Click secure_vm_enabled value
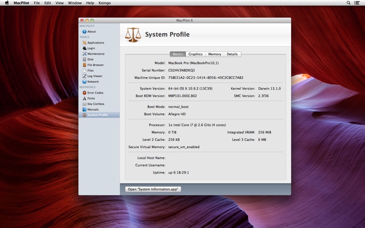 (184, 147)
